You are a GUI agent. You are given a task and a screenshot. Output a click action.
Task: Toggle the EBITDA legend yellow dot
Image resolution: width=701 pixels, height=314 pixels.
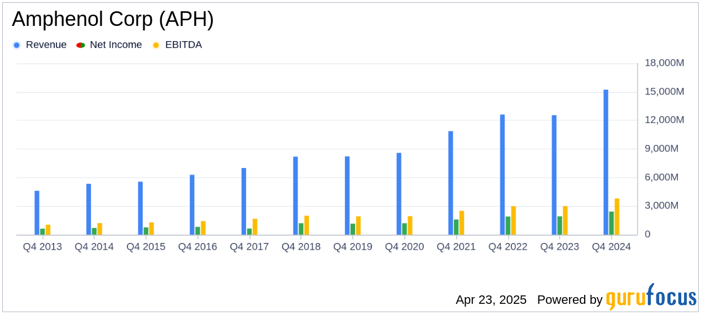pos(156,45)
